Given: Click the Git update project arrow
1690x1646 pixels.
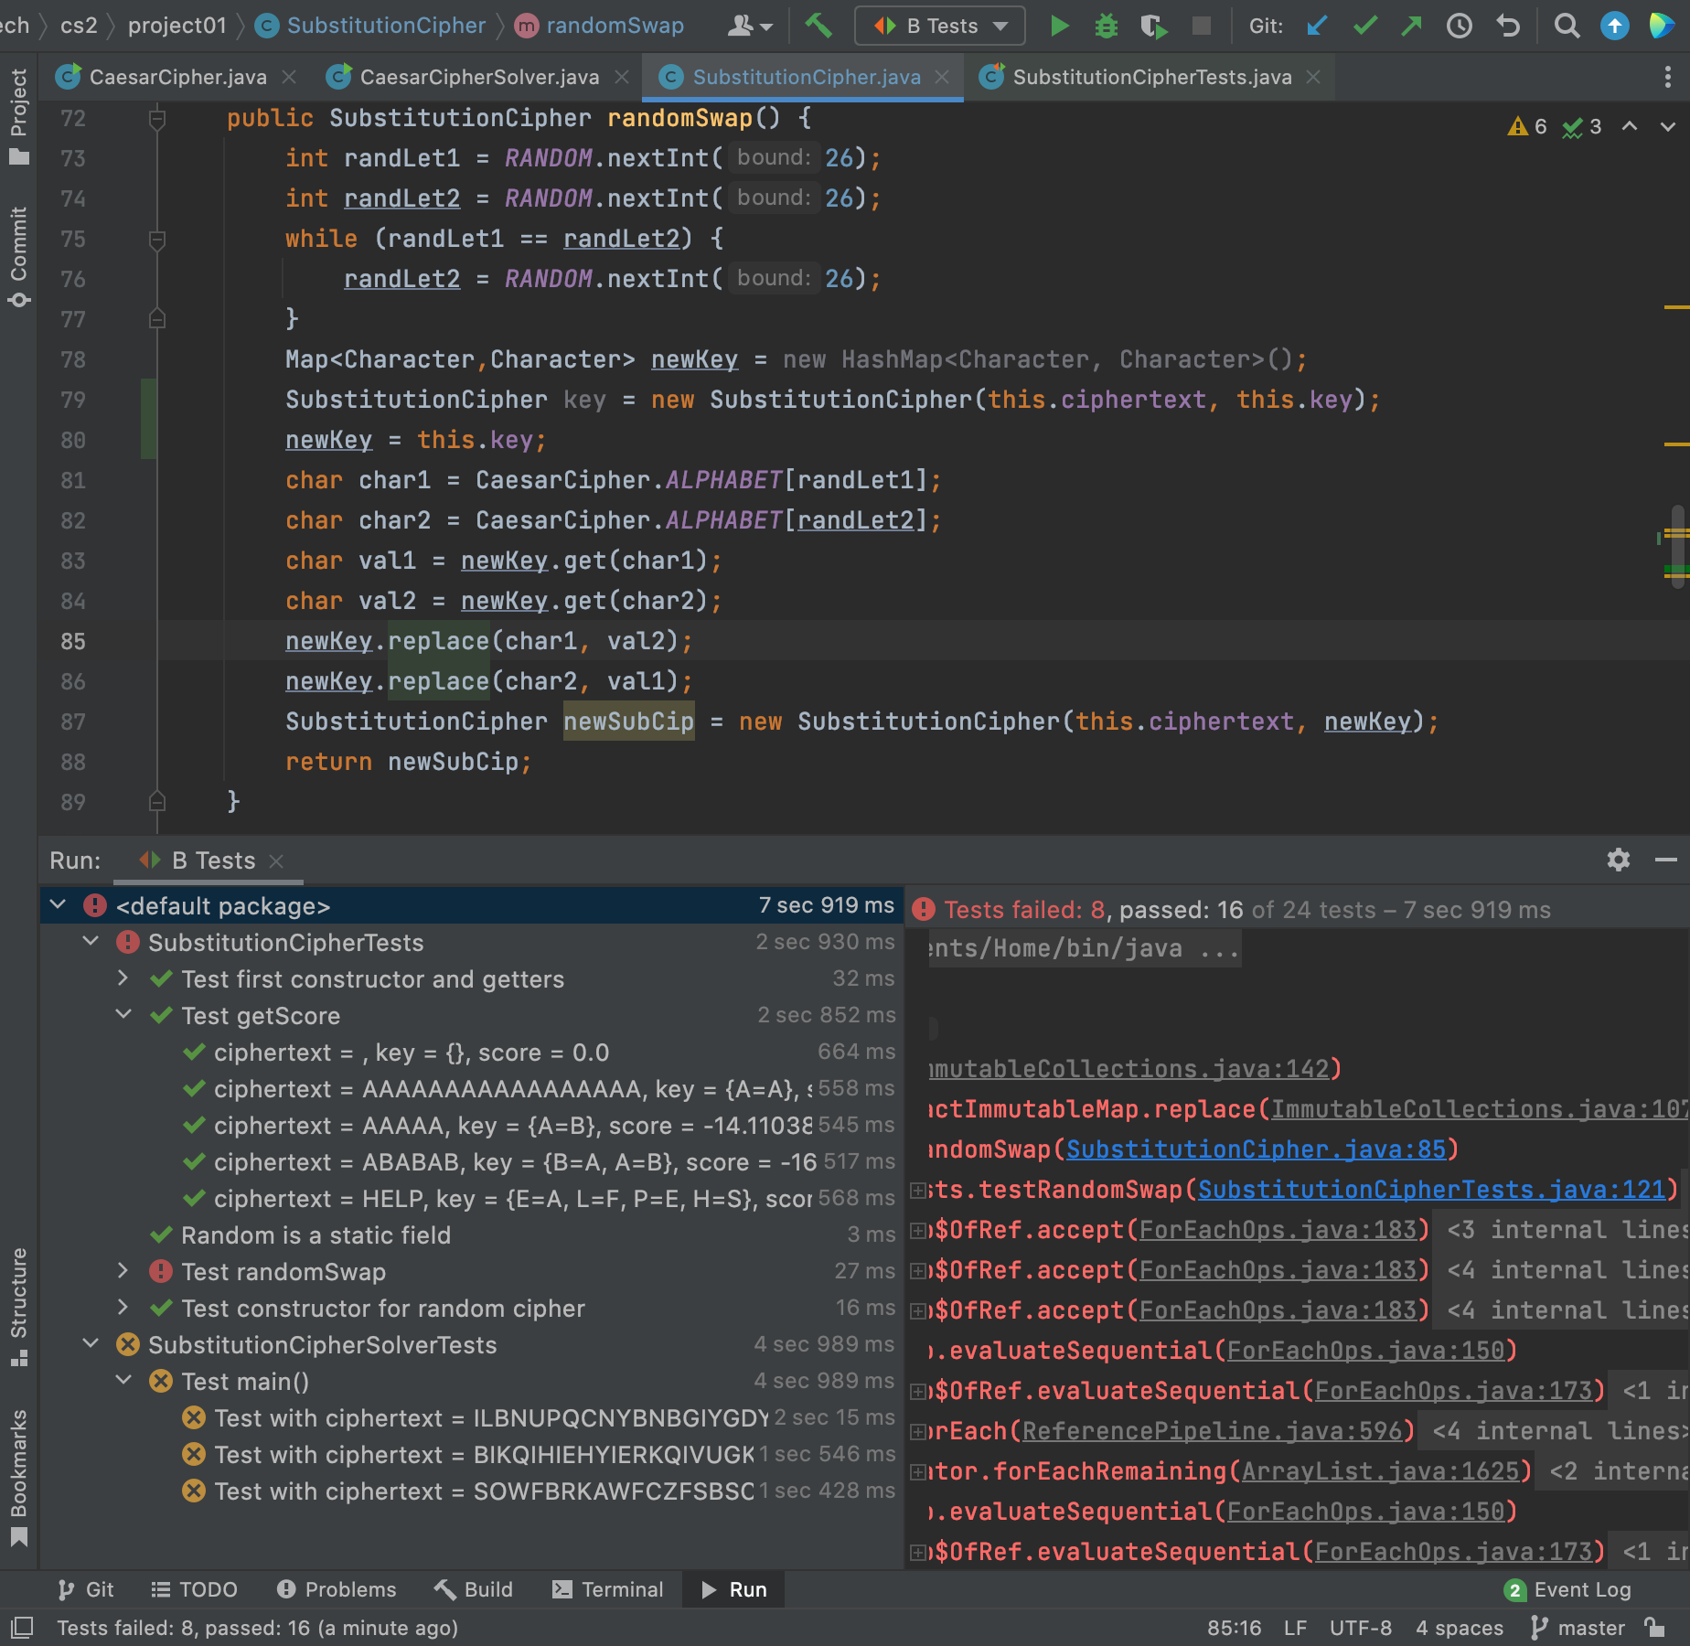Looking at the screenshot, I should click(1317, 26).
